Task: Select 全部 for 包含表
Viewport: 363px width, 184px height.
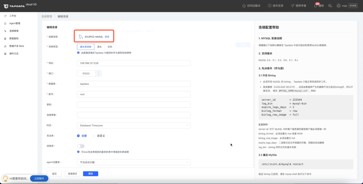Action: [x=82, y=136]
